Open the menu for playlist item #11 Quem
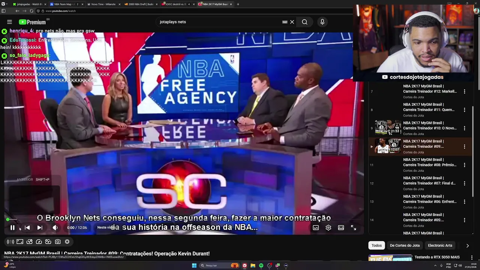This screenshot has height=270, width=480. (x=464, y=110)
